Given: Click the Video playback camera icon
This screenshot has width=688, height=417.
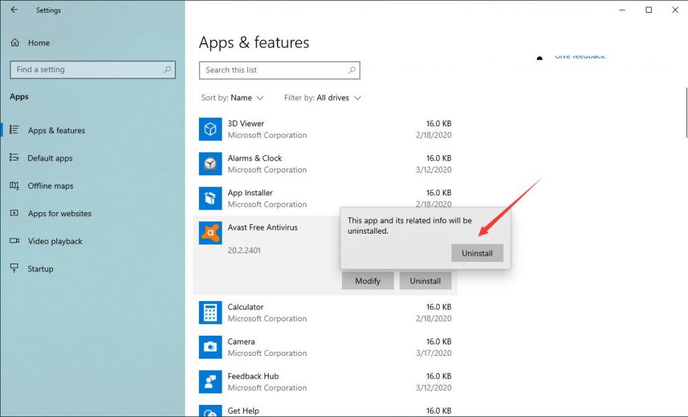Looking at the screenshot, I should click(15, 240).
